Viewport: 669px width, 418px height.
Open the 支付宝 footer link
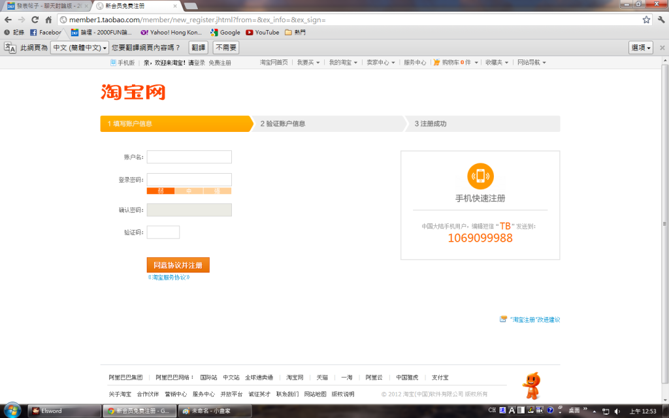440,378
